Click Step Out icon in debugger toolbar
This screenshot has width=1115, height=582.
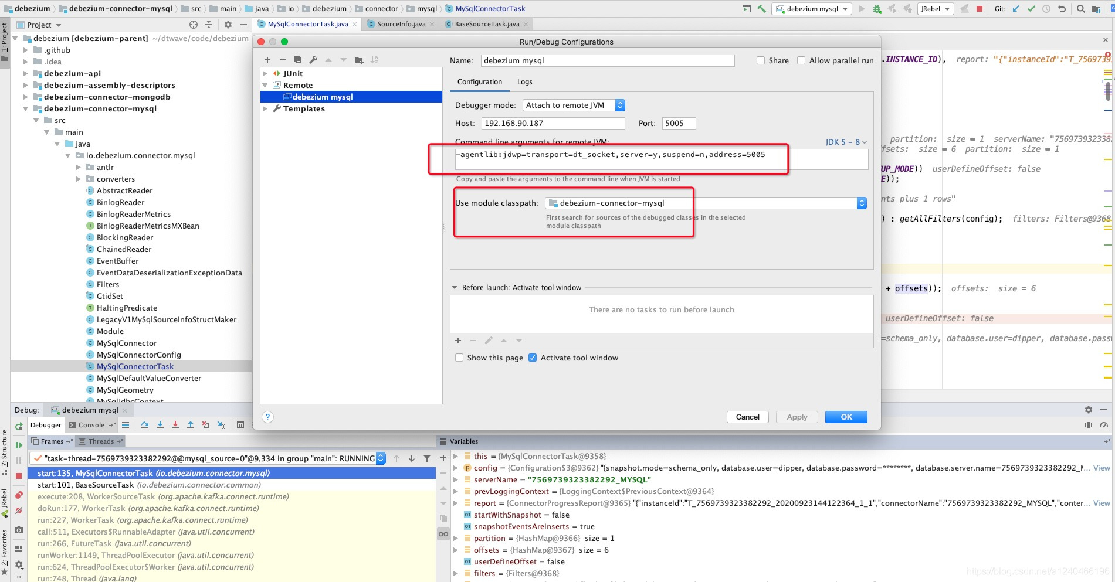[191, 425]
